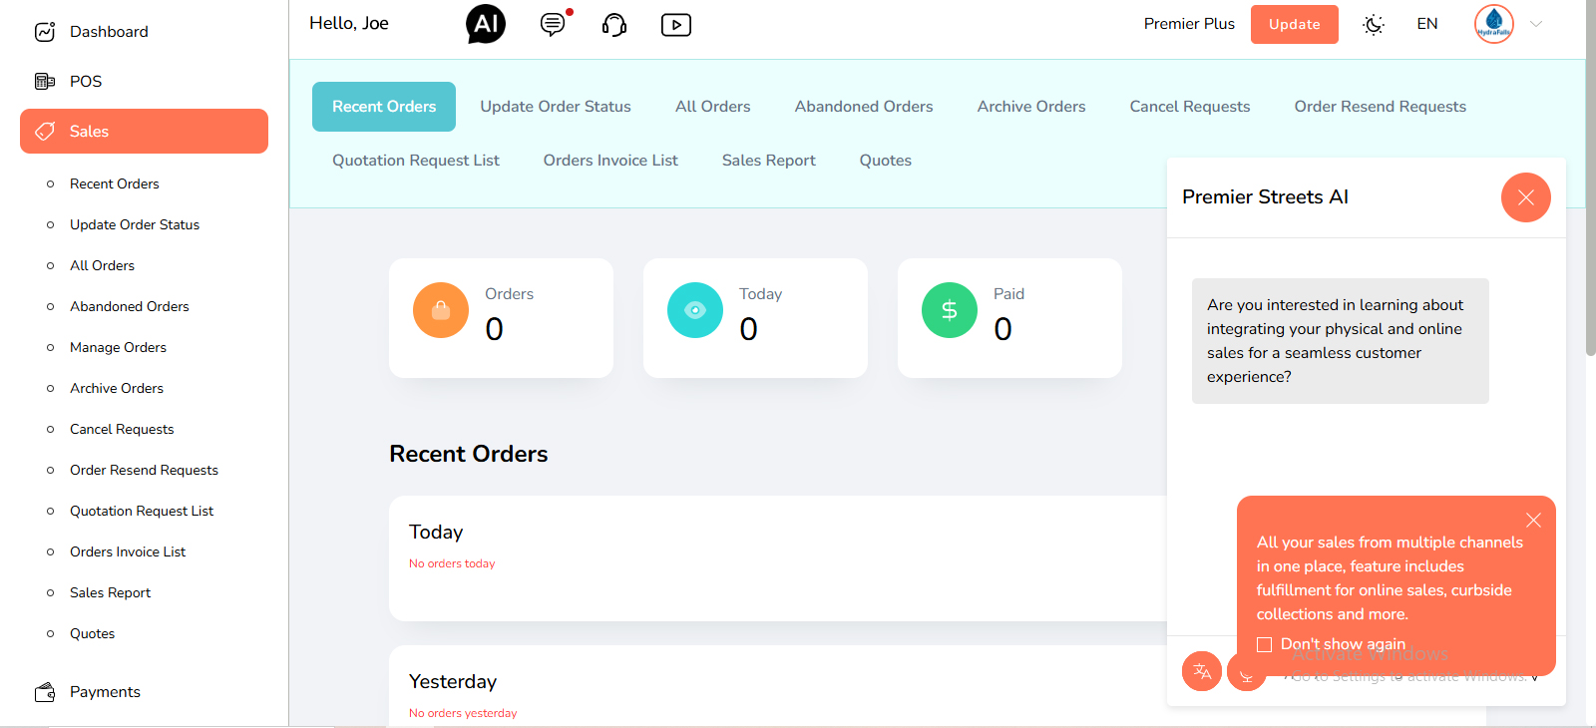Open the chat messages icon
The height and width of the screenshot is (728, 1596).
(553, 24)
